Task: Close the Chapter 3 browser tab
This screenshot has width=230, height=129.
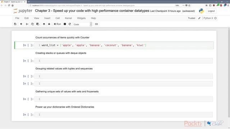Action: pos(25,2)
